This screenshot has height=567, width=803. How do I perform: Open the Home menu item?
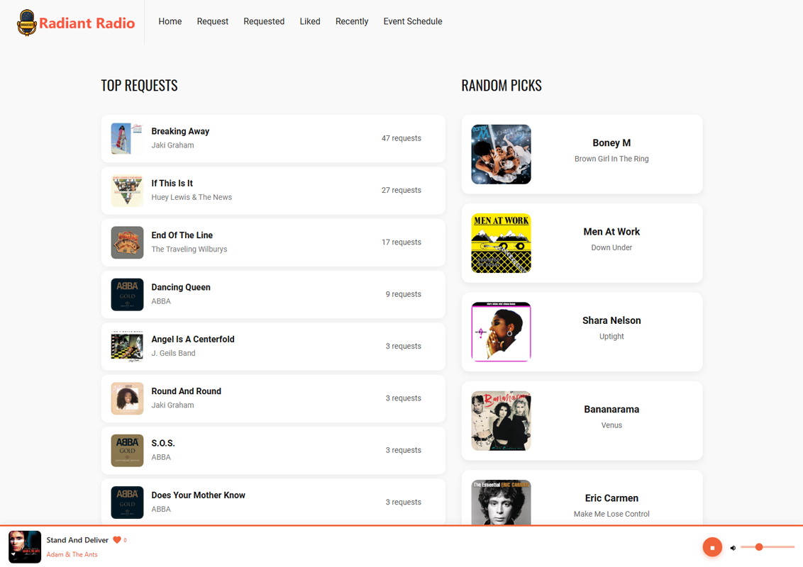170,21
